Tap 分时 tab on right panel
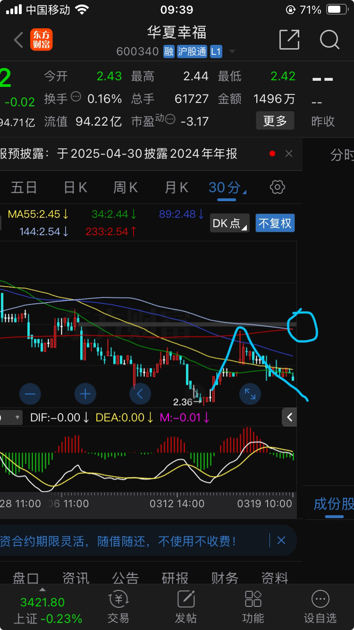This screenshot has height=630, width=354. pyautogui.click(x=342, y=155)
